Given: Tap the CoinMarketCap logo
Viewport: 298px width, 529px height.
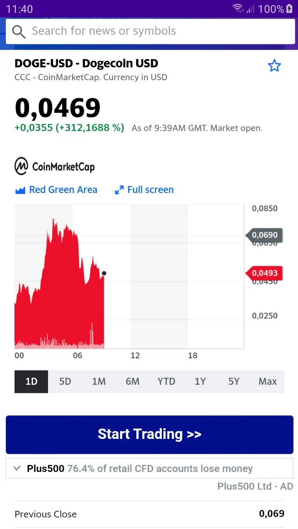Looking at the screenshot, I should [x=55, y=166].
